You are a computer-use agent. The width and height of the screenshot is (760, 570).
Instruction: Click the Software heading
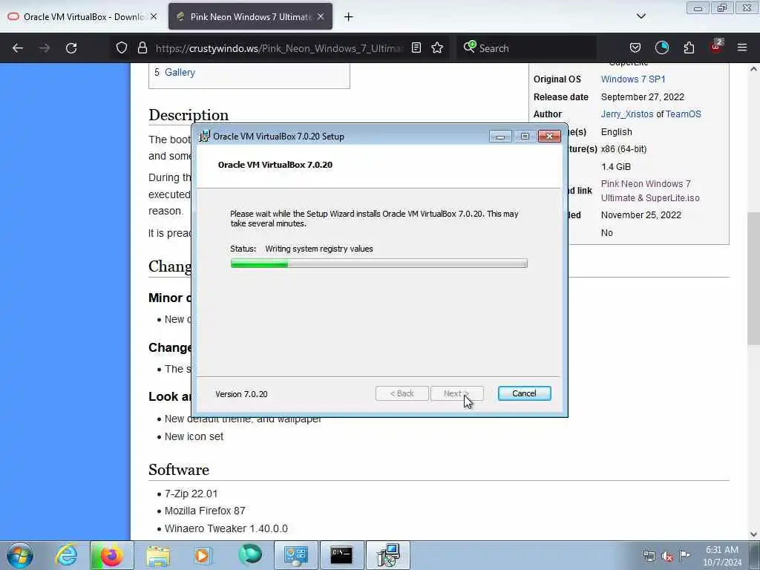pos(179,470)
